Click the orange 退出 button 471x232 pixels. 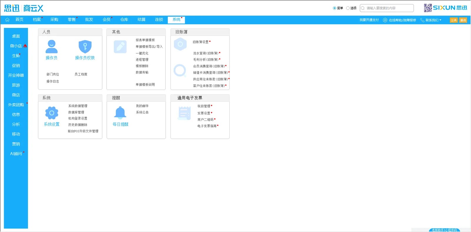pyautogui.click(x=463, y=20)
